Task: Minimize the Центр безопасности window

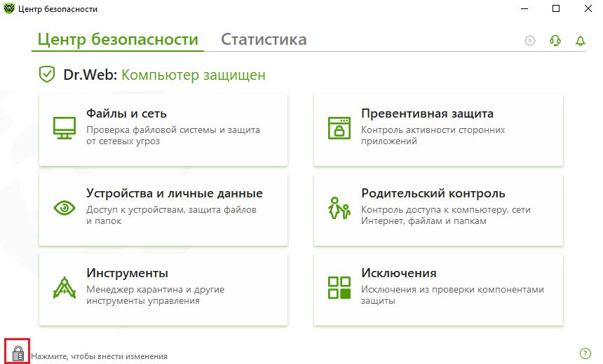Action: pos(524,8)
